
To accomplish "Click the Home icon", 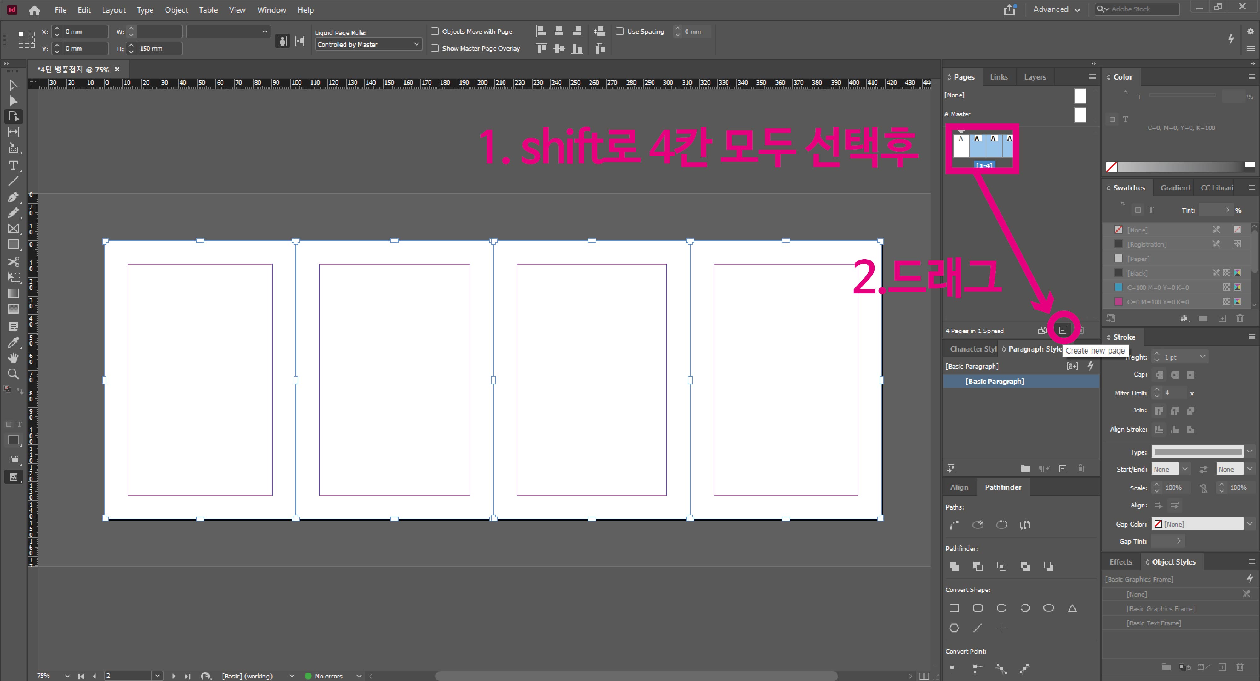I will 34,10.
